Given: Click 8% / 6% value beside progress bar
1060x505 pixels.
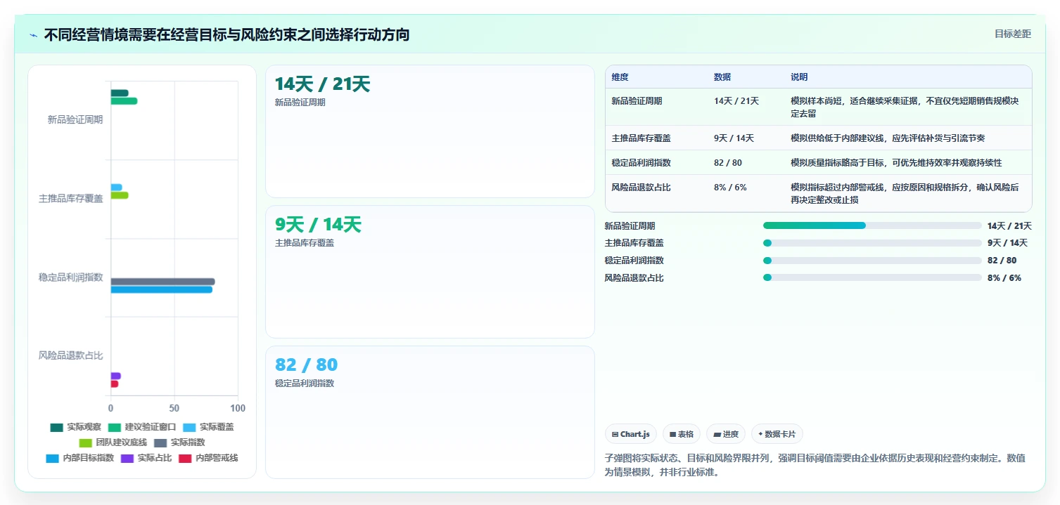Looking at the screenshot, I should [1004, 277].
